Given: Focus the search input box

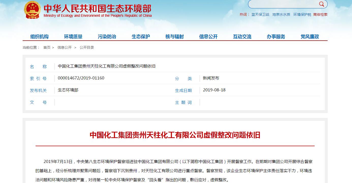Looking at the screenshot, I should pos(283,4).
